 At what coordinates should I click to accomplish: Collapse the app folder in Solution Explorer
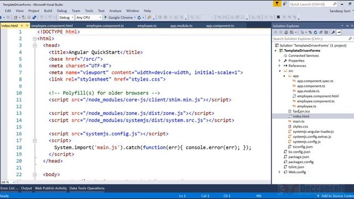click(284, 76)
